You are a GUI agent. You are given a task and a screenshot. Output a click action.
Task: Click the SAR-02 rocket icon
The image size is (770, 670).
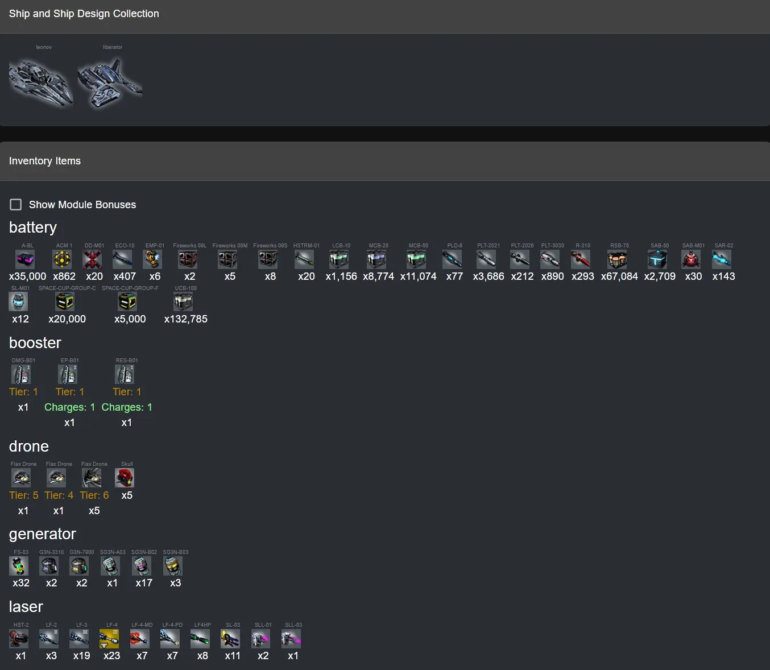722,259
